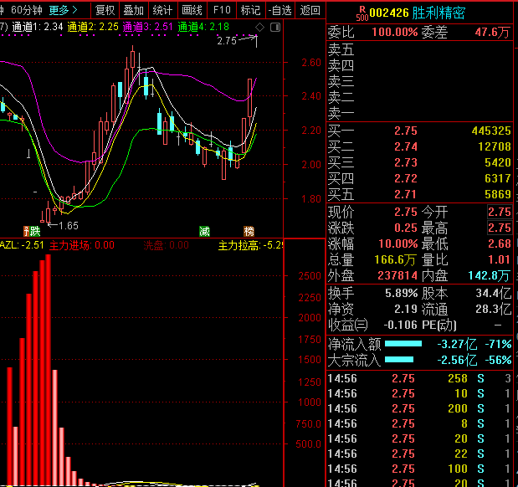Screen dimensions: 518x487
Task: Activate the 画线 drawing tool
Action: coord(192,10)
